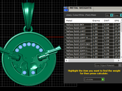The width and height of the screenshot is (122, 91).
Task: Click the 1.04 DWT value
Action: click(x=106, y=41)
